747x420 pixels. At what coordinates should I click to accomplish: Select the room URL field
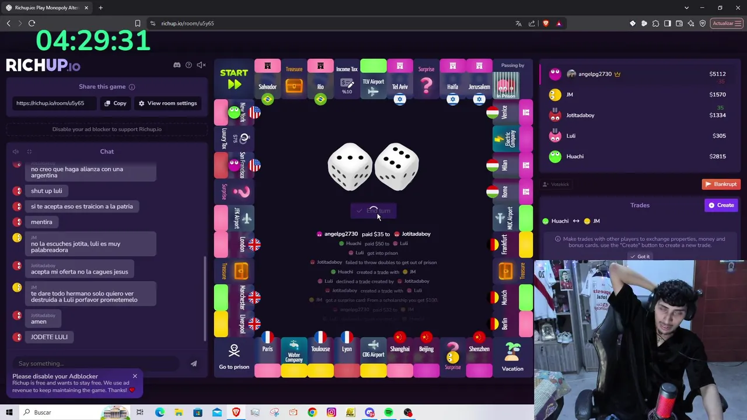click(54, 103)
